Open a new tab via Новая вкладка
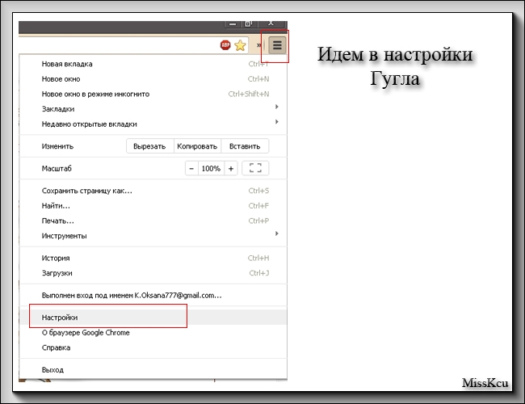525x404 pixels. click(153, 64)
